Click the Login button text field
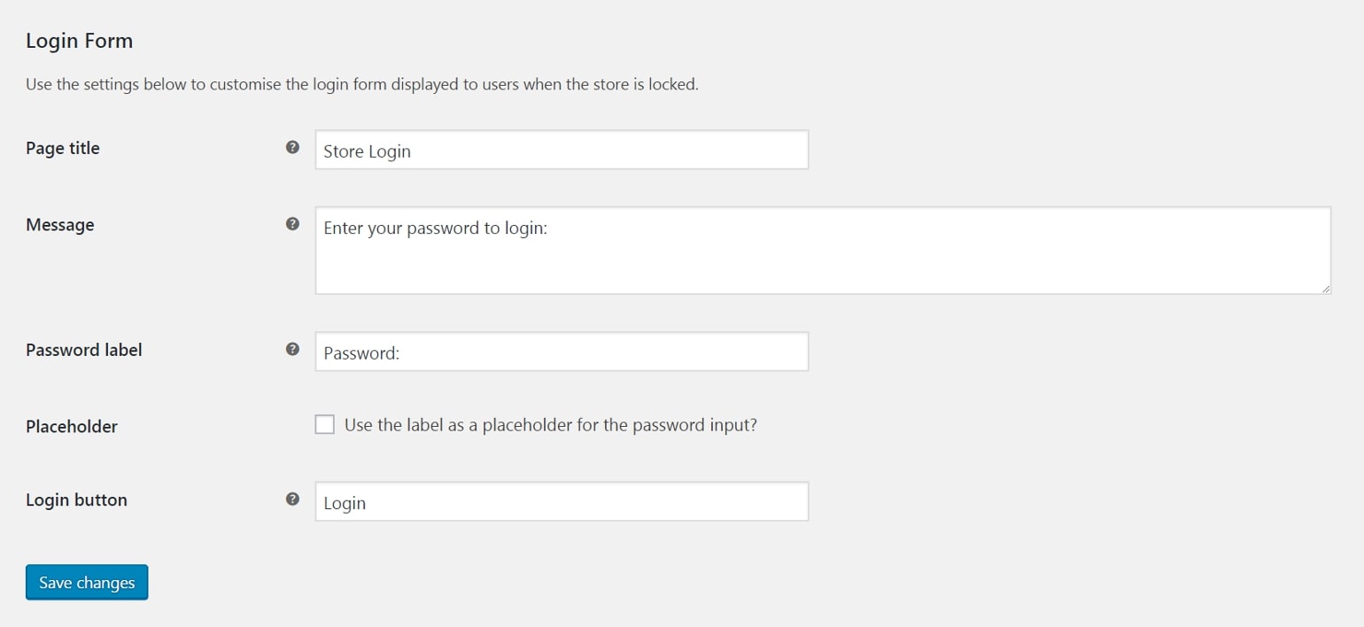 tap(562, 502)
